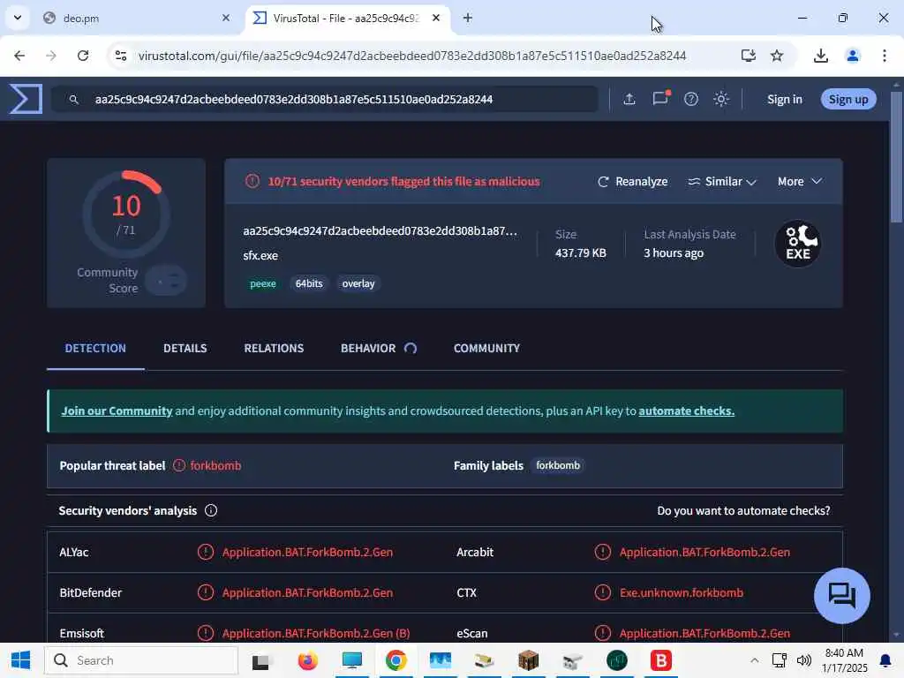
Task: Click Sign in
Action: click(785, 99)
